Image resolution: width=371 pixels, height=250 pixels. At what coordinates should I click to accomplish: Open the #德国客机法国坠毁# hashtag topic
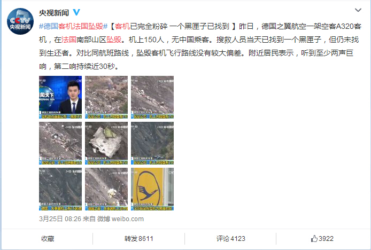[73, 26]
